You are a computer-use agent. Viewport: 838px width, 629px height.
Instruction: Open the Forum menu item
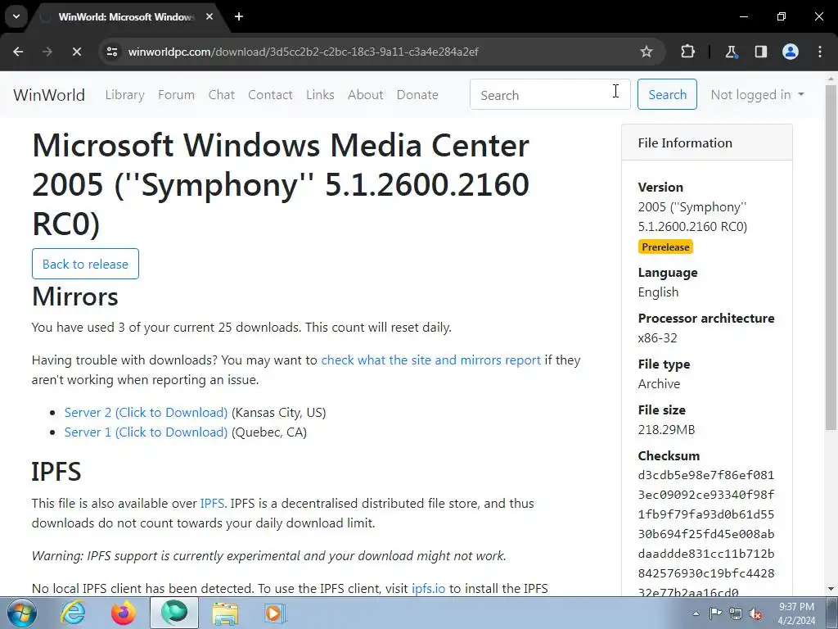pyautogui.click(x=177, y=95)
